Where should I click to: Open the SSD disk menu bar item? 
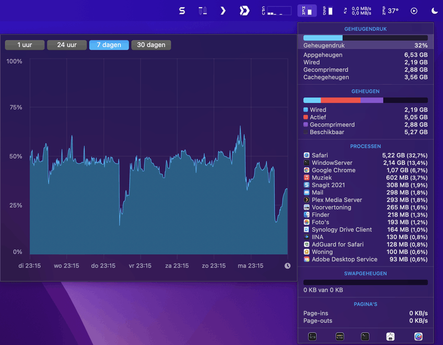328,11
